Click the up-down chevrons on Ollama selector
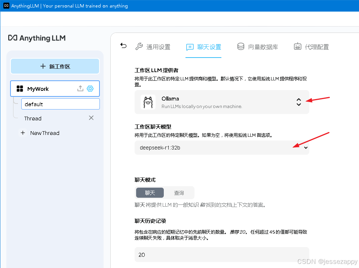Screen dimensions: 359x268 point(298,102)
